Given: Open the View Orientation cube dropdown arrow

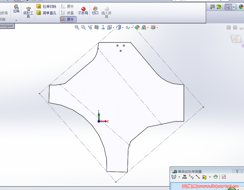Looking at the screenshot, I should tap(114, 28).
